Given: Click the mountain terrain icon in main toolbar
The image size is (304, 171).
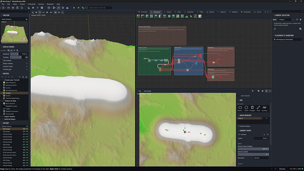Looking at the screenshot, I should pyautogui.click(x=67, y=8).
